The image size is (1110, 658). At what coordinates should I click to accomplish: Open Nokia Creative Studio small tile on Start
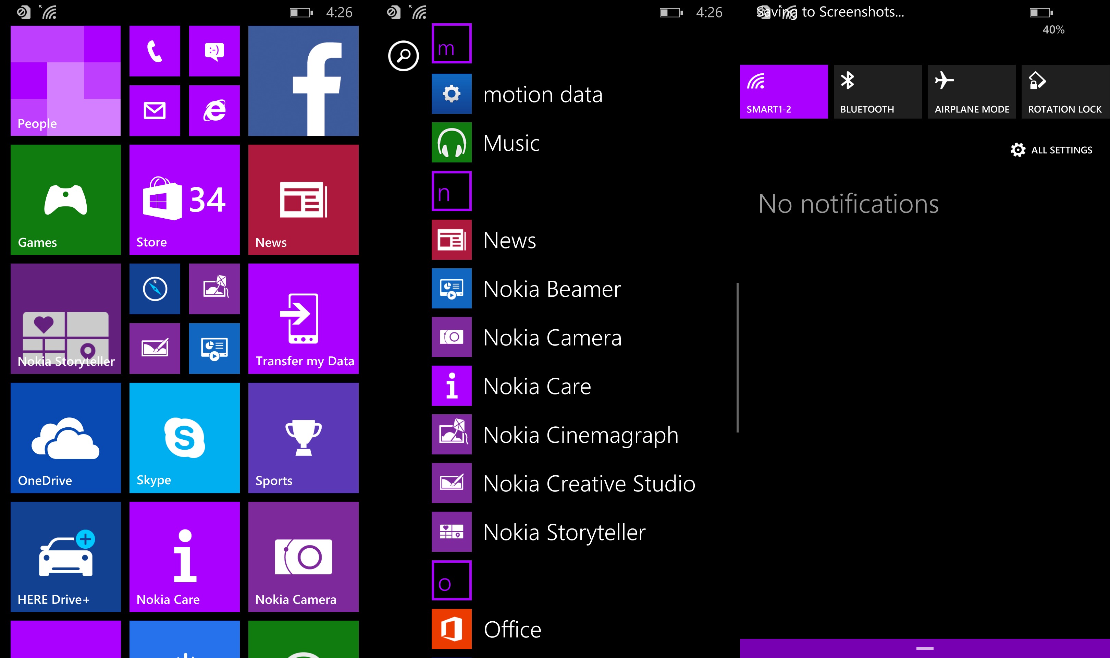[x=155, y=349]
